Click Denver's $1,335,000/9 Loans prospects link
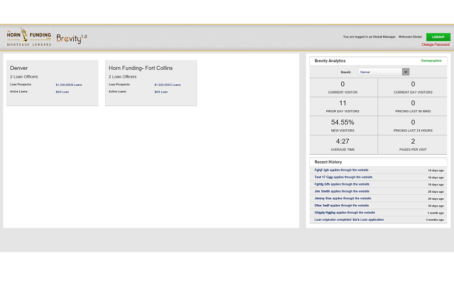The width and height of the screenshot is (454, 289). [x=69, y=85]
